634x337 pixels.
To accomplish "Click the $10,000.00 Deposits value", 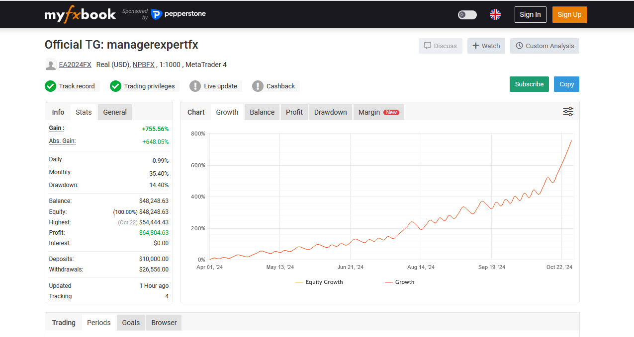I will point(154,259).
